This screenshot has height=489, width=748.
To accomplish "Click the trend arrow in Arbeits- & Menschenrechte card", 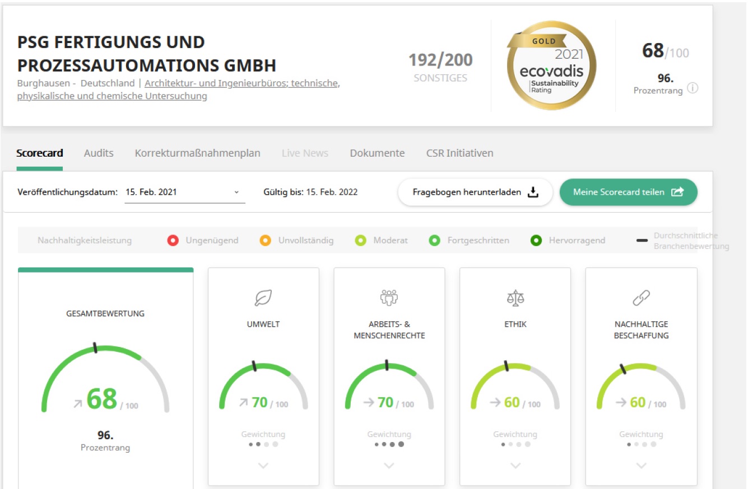I will 369,402.
